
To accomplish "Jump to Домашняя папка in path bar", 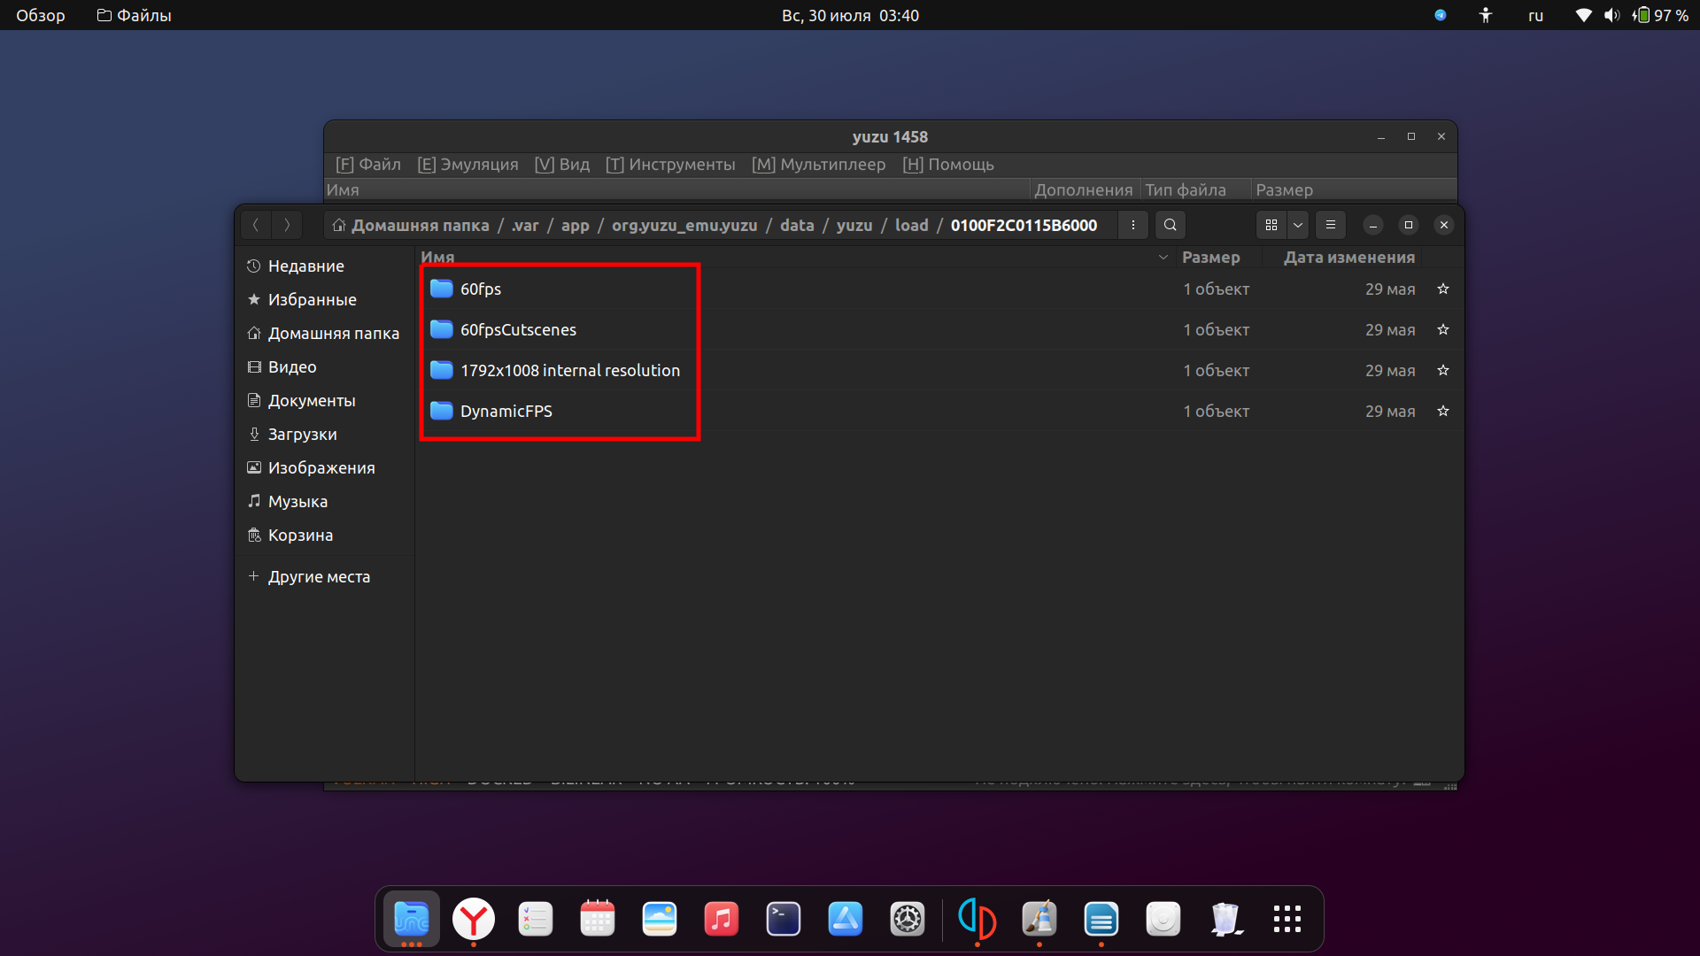I will pos(411,225).
